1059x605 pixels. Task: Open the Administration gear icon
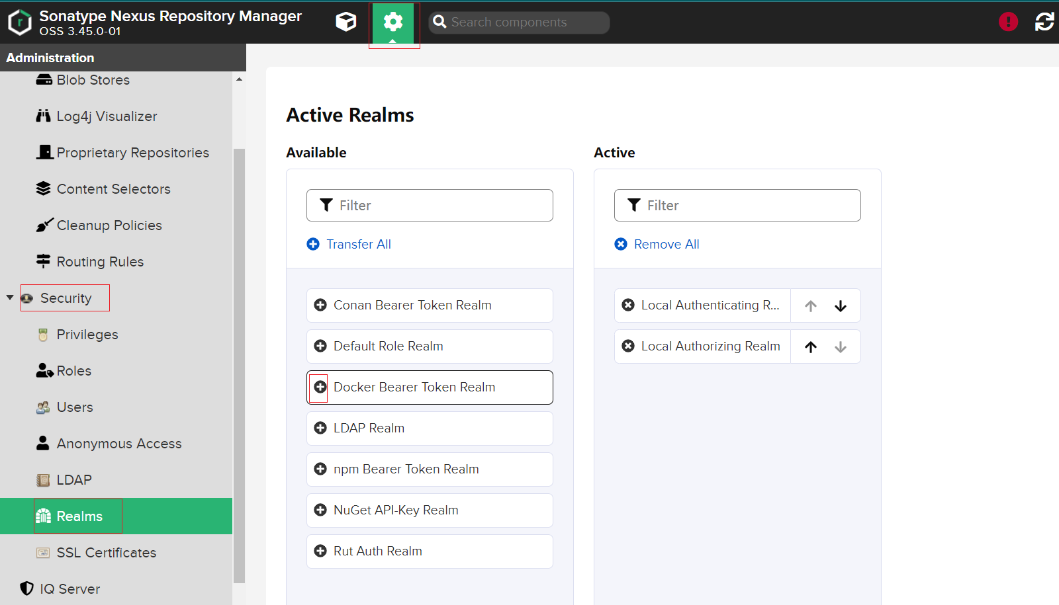point(393,22)
